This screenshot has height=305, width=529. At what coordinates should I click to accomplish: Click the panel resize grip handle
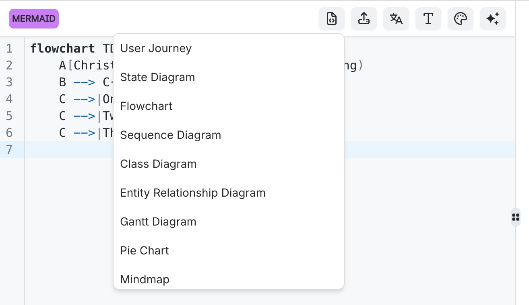tap(515, 217)
